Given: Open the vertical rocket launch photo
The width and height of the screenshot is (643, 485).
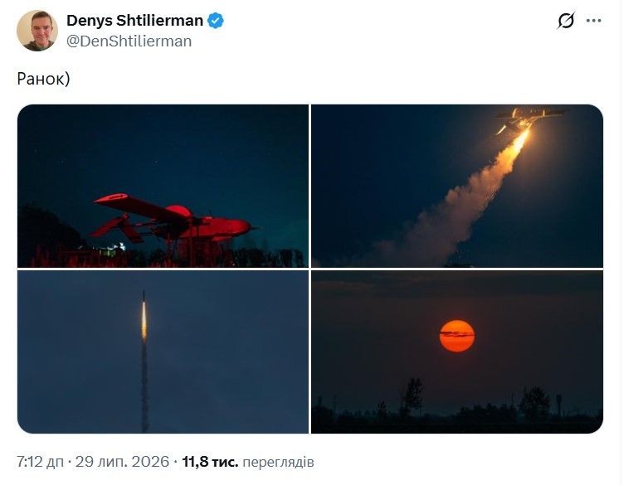Looking at the screenshot, I should click(163, 352).
